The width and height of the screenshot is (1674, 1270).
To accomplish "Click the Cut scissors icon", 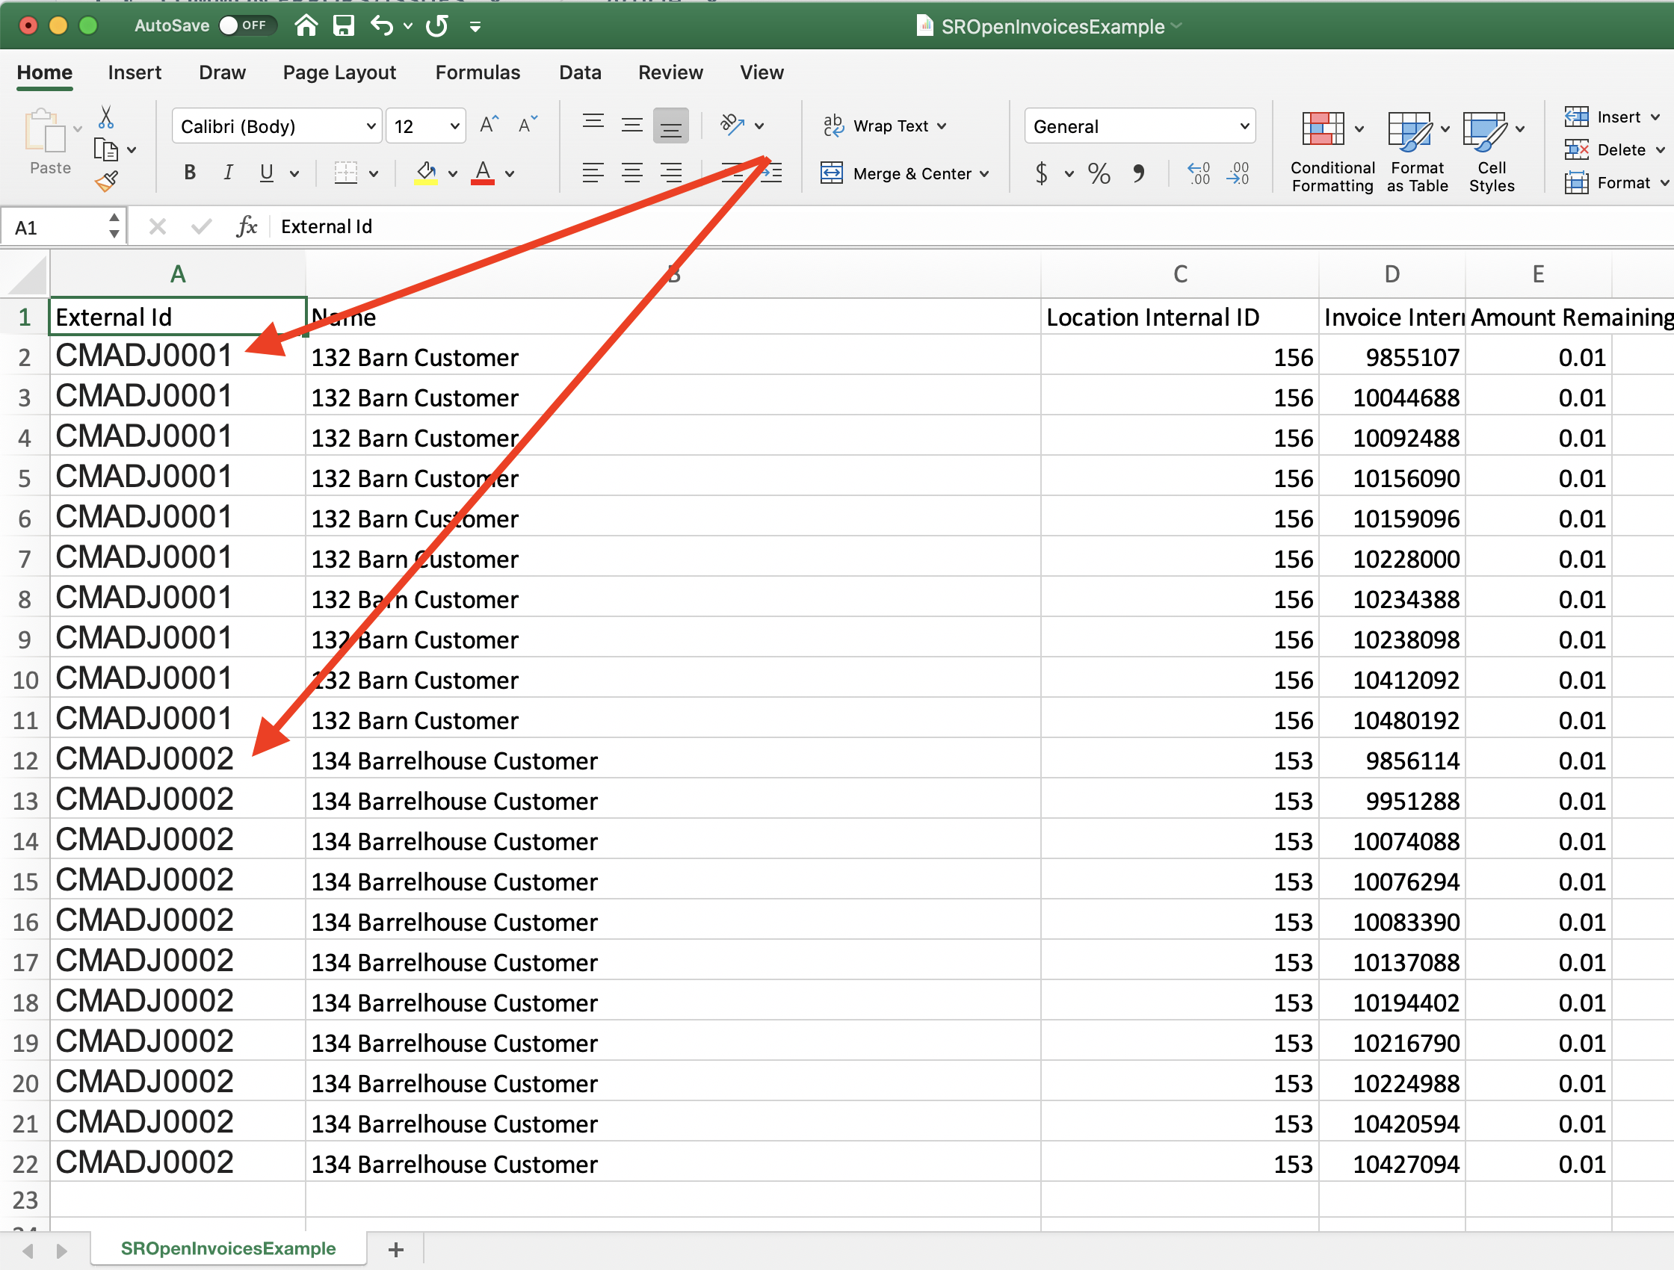I will click(x=106, y=117).
